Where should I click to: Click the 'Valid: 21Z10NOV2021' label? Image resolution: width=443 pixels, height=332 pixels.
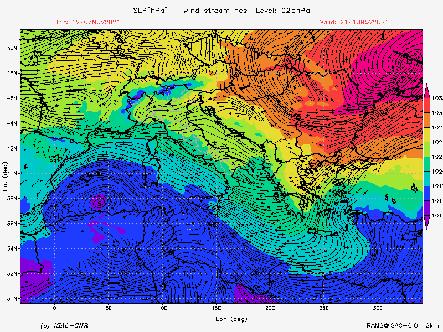354,22
